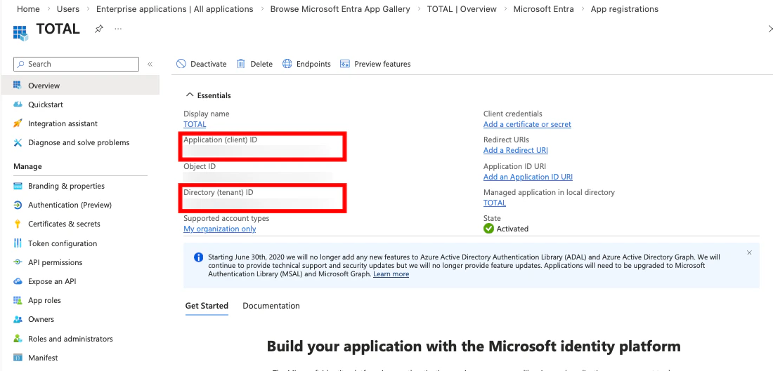Collapse the Essentials section
The height and width of the screenshot is (371, 773).
click(188, 95)
